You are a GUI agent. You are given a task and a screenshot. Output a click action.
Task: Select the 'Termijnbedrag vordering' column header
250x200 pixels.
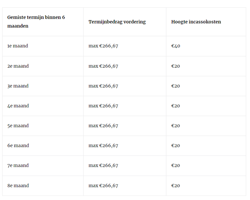(x=117, y=22)
